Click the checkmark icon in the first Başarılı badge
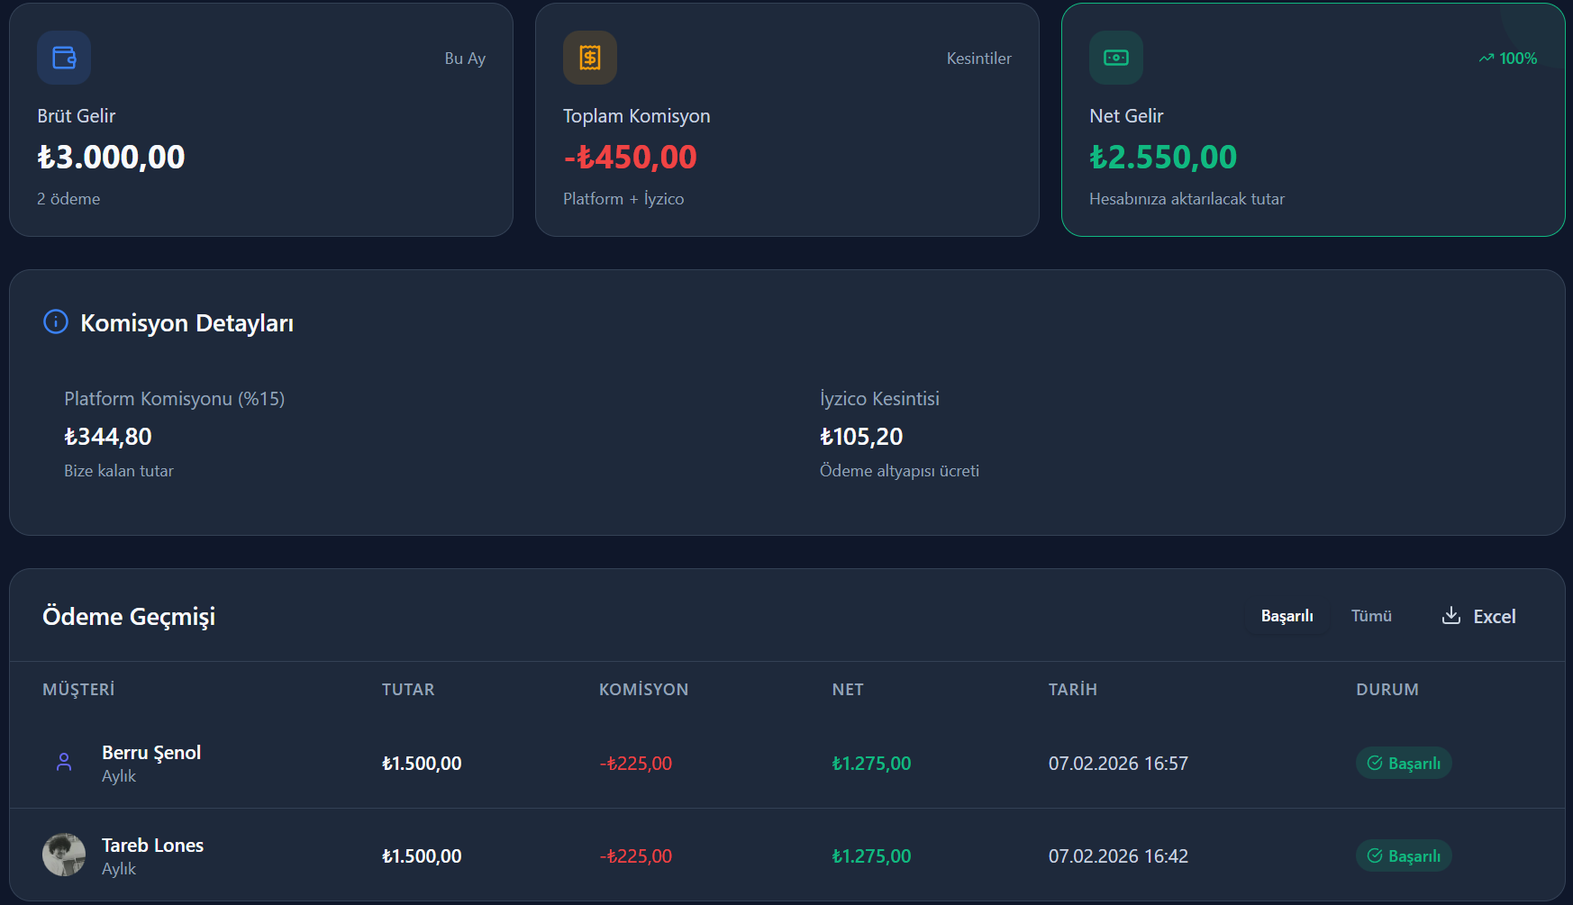This screenshot has width=1573, height=905. tap(1375, 763)
